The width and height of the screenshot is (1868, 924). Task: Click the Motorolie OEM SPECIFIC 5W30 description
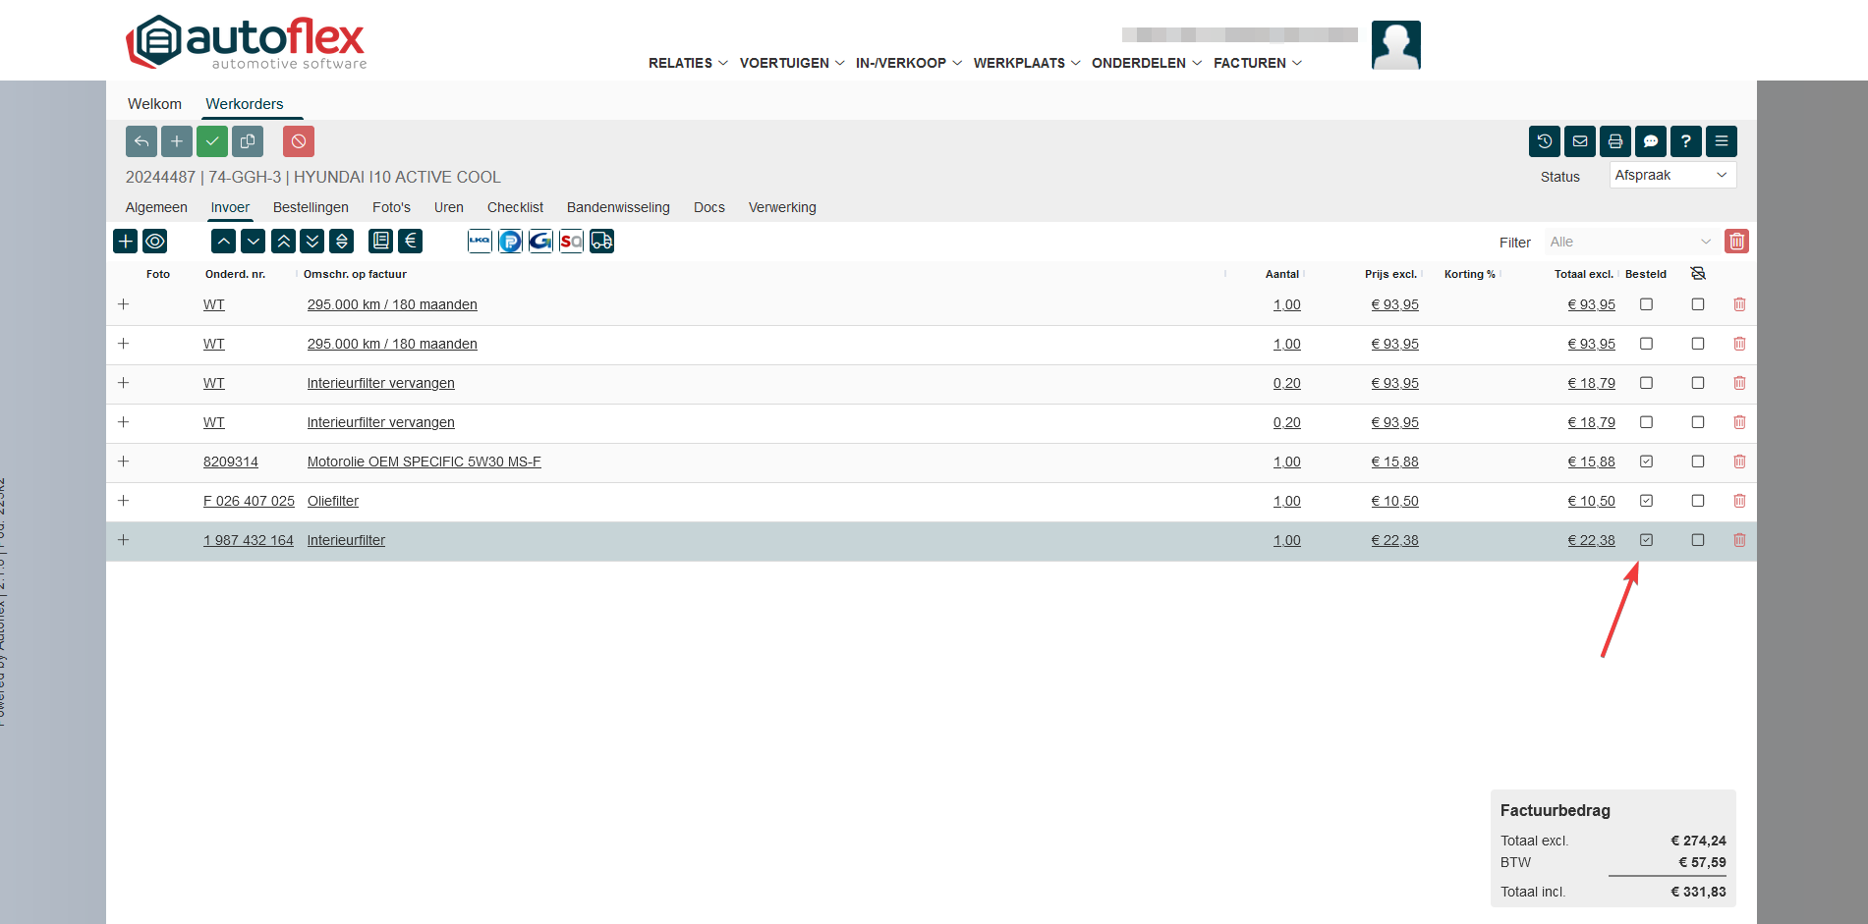click(424, 462)
